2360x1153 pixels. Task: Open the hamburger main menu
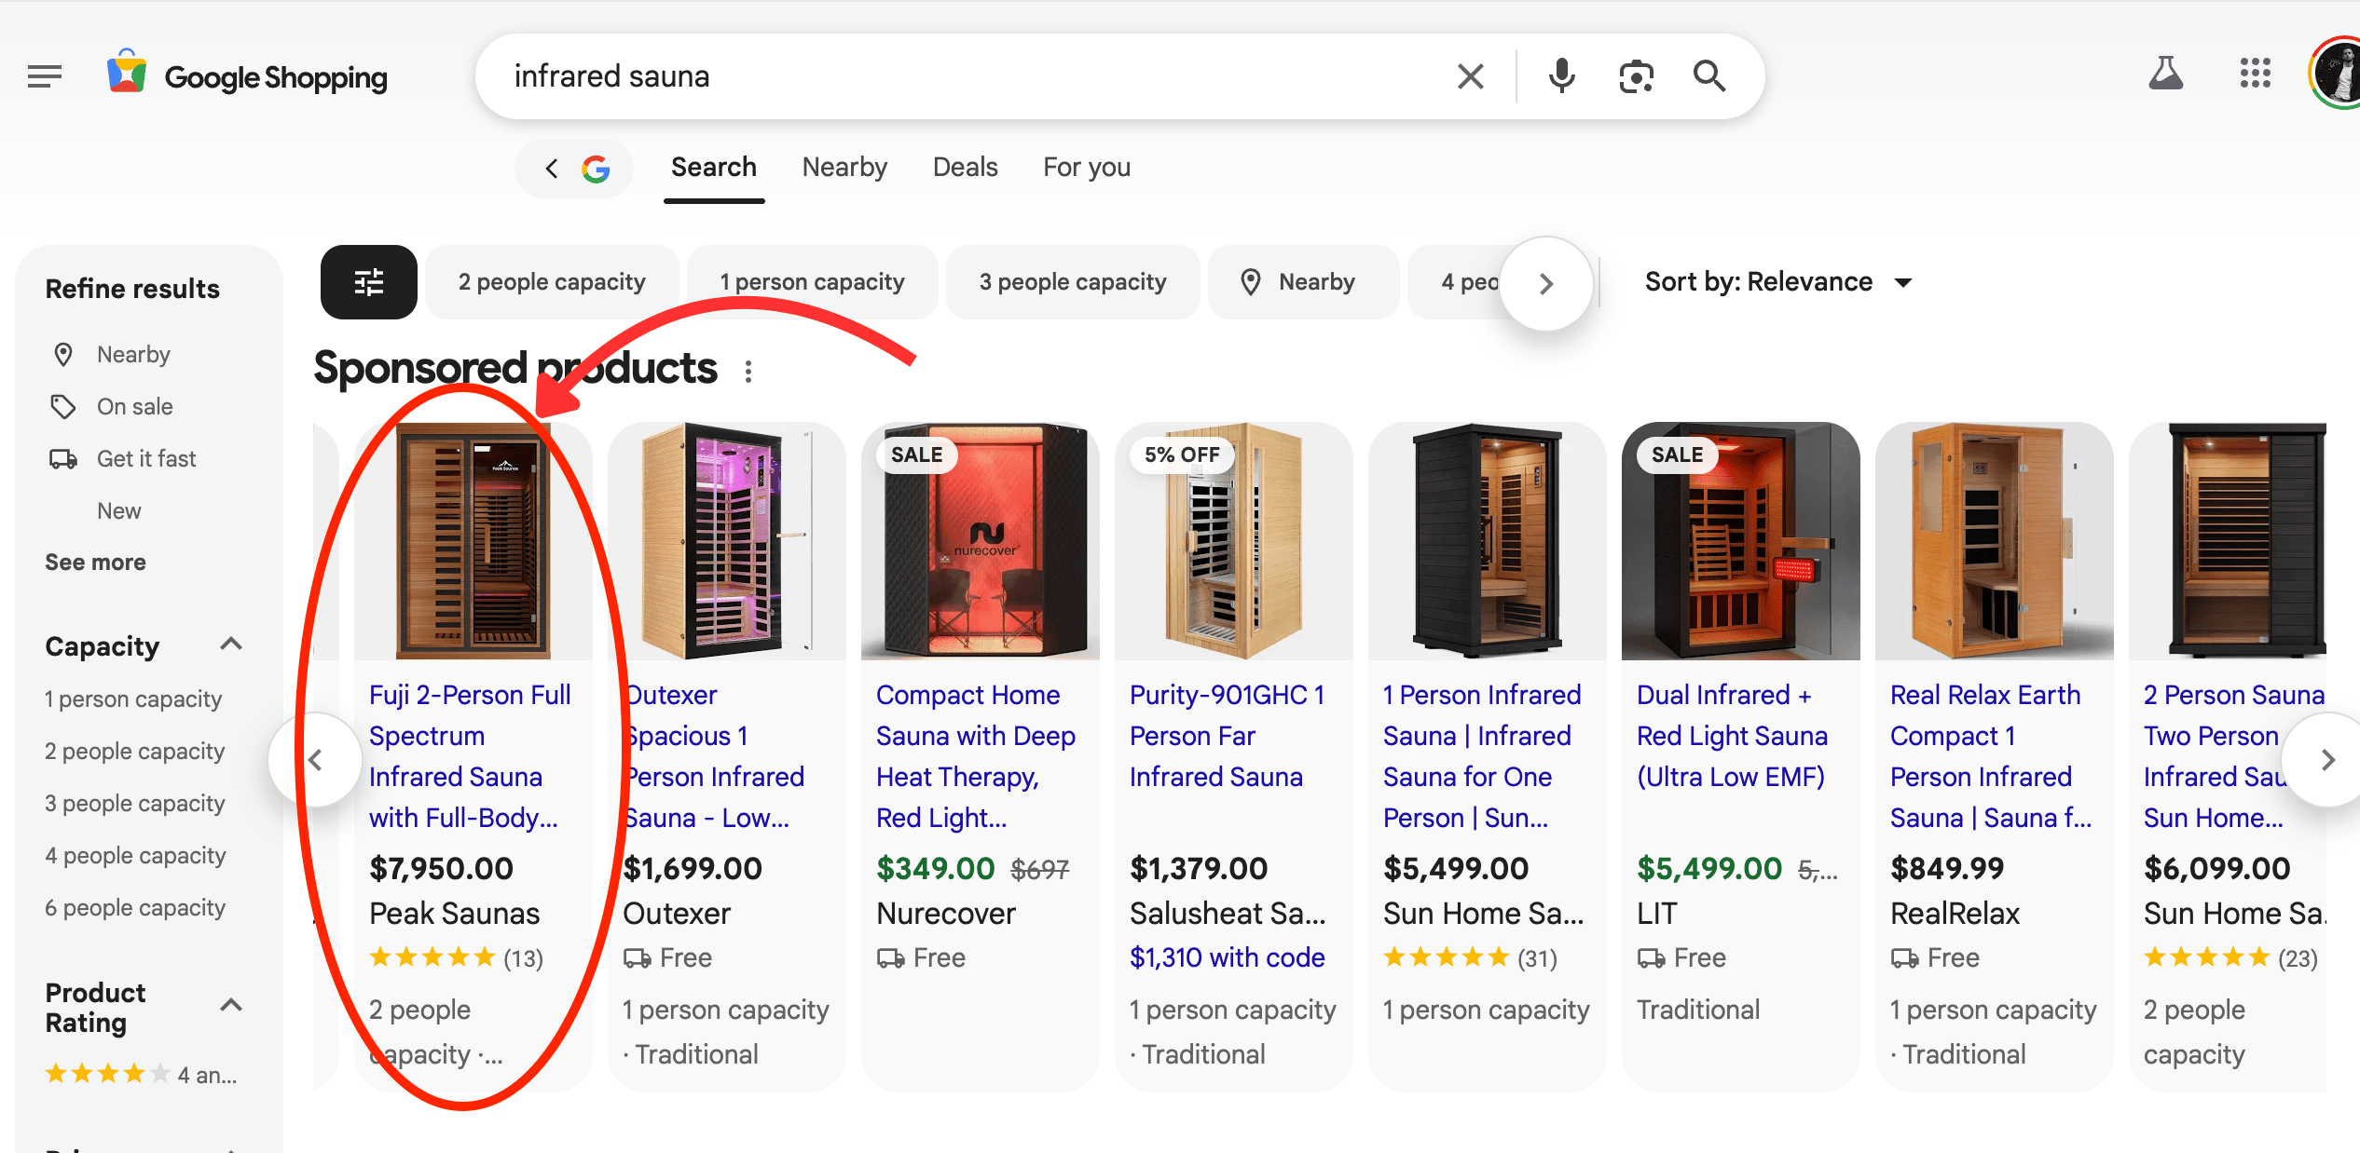click(x=44, y=76)
